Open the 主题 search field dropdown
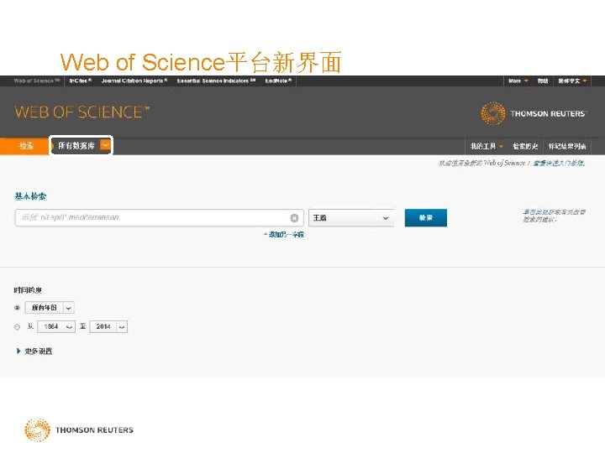 (351, 218)
